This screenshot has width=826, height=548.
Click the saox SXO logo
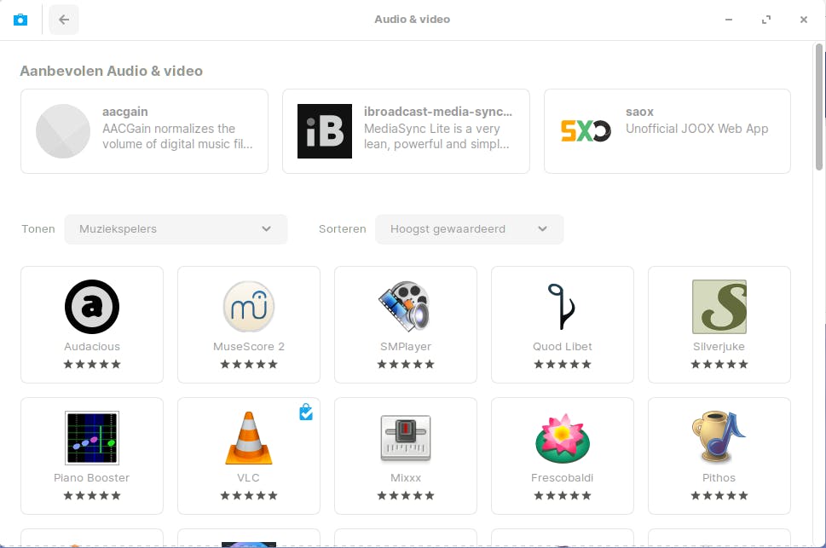586,131
